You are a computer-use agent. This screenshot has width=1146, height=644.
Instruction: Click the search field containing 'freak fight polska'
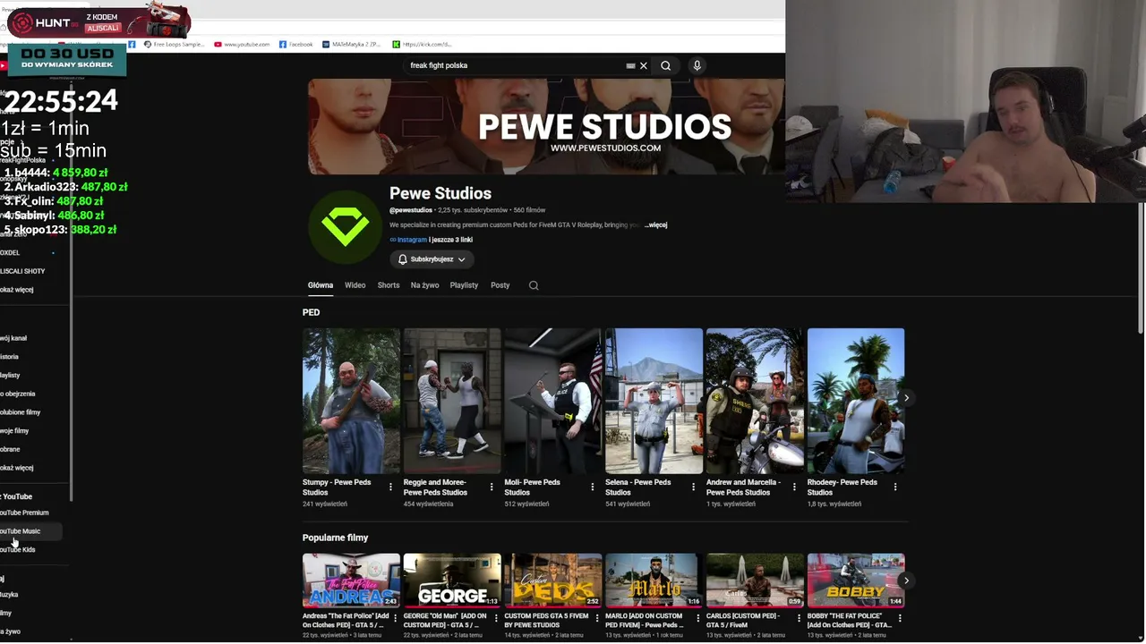[x=515, y=65]
